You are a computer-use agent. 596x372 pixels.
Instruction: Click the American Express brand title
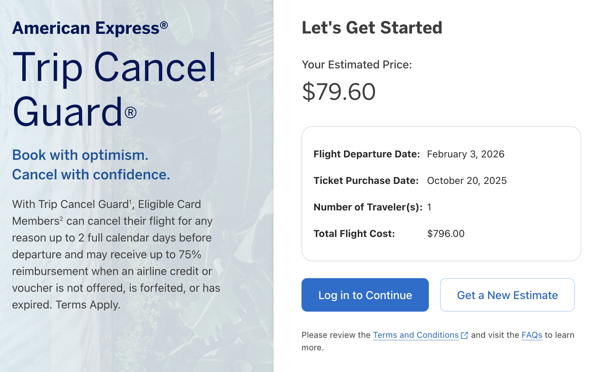point(90,28)
